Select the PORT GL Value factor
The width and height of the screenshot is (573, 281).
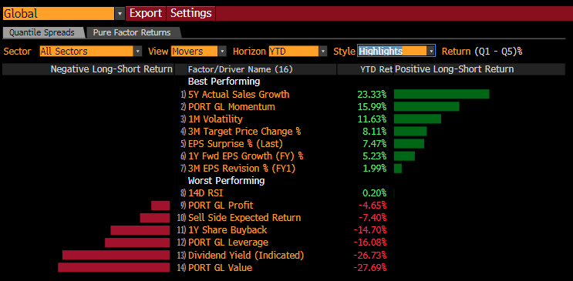coord(220,267)
